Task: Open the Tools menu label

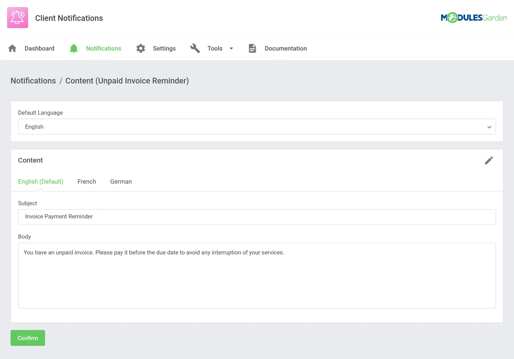Action: pyautogui.click(x=215, y=48)
